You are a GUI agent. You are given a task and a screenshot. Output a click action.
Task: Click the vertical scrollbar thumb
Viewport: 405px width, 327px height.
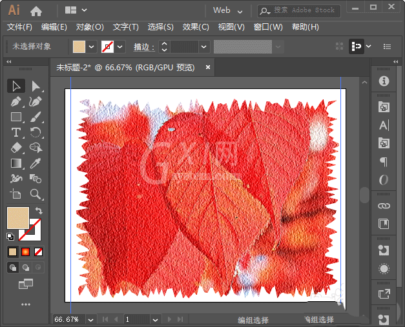[x=364, y=195]
